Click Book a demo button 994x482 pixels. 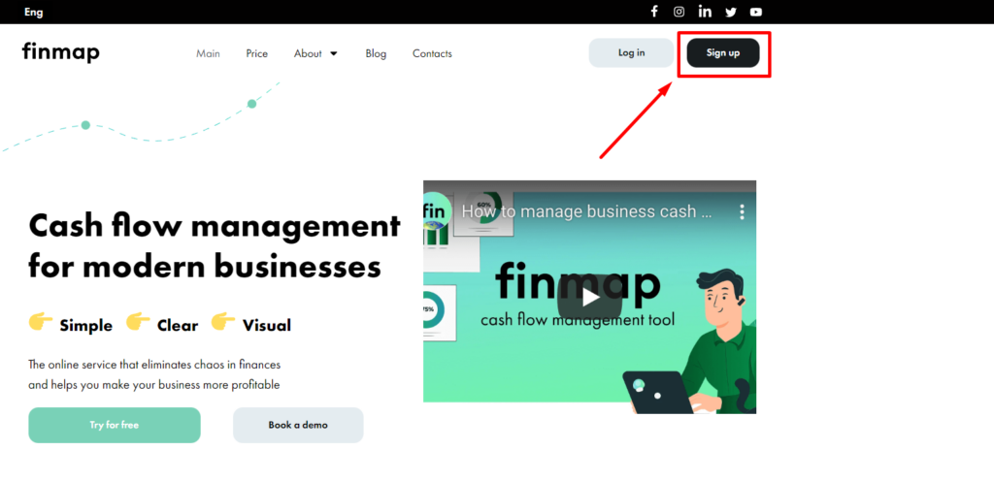click(x=298, y=425)
